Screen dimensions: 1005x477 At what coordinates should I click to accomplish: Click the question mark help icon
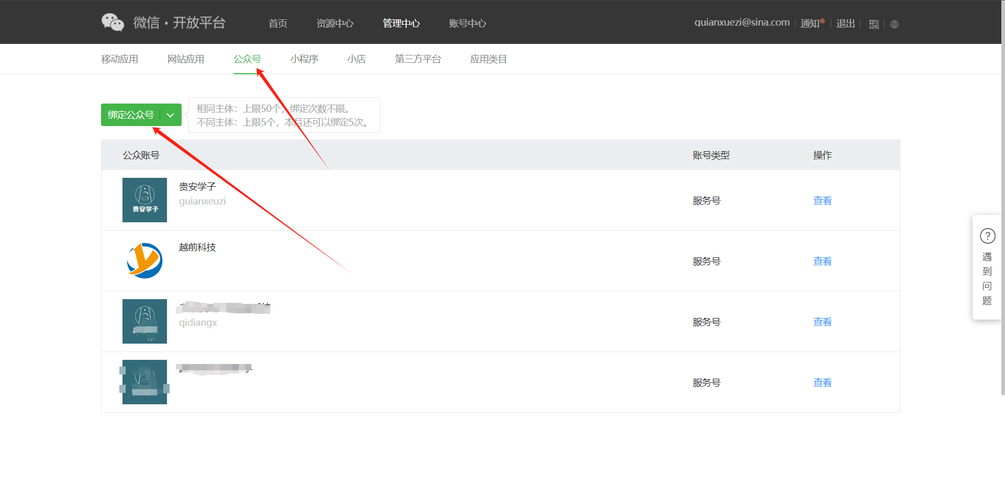click(x=987, y=236)
